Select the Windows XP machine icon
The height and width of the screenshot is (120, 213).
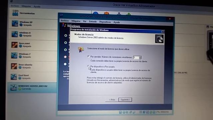(x=15, y=23)
